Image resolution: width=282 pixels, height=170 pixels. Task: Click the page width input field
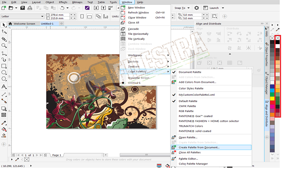(60, 15)
